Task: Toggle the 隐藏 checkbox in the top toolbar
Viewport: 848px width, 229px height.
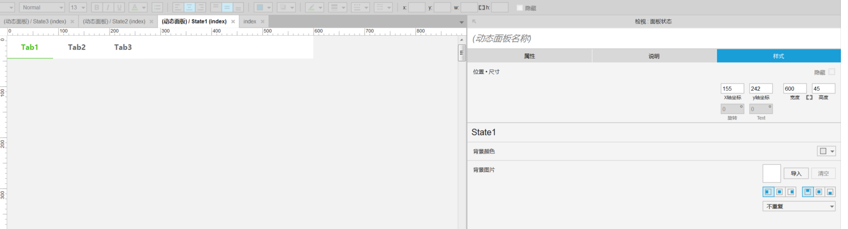Action: 519,8
